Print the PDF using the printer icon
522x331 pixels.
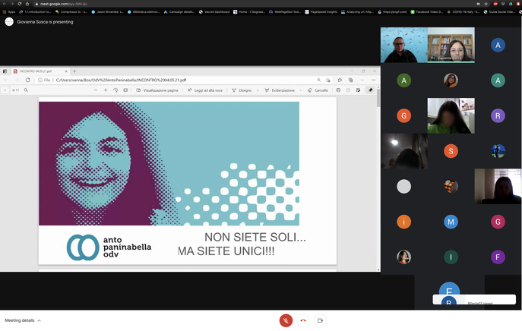(338, 90)
